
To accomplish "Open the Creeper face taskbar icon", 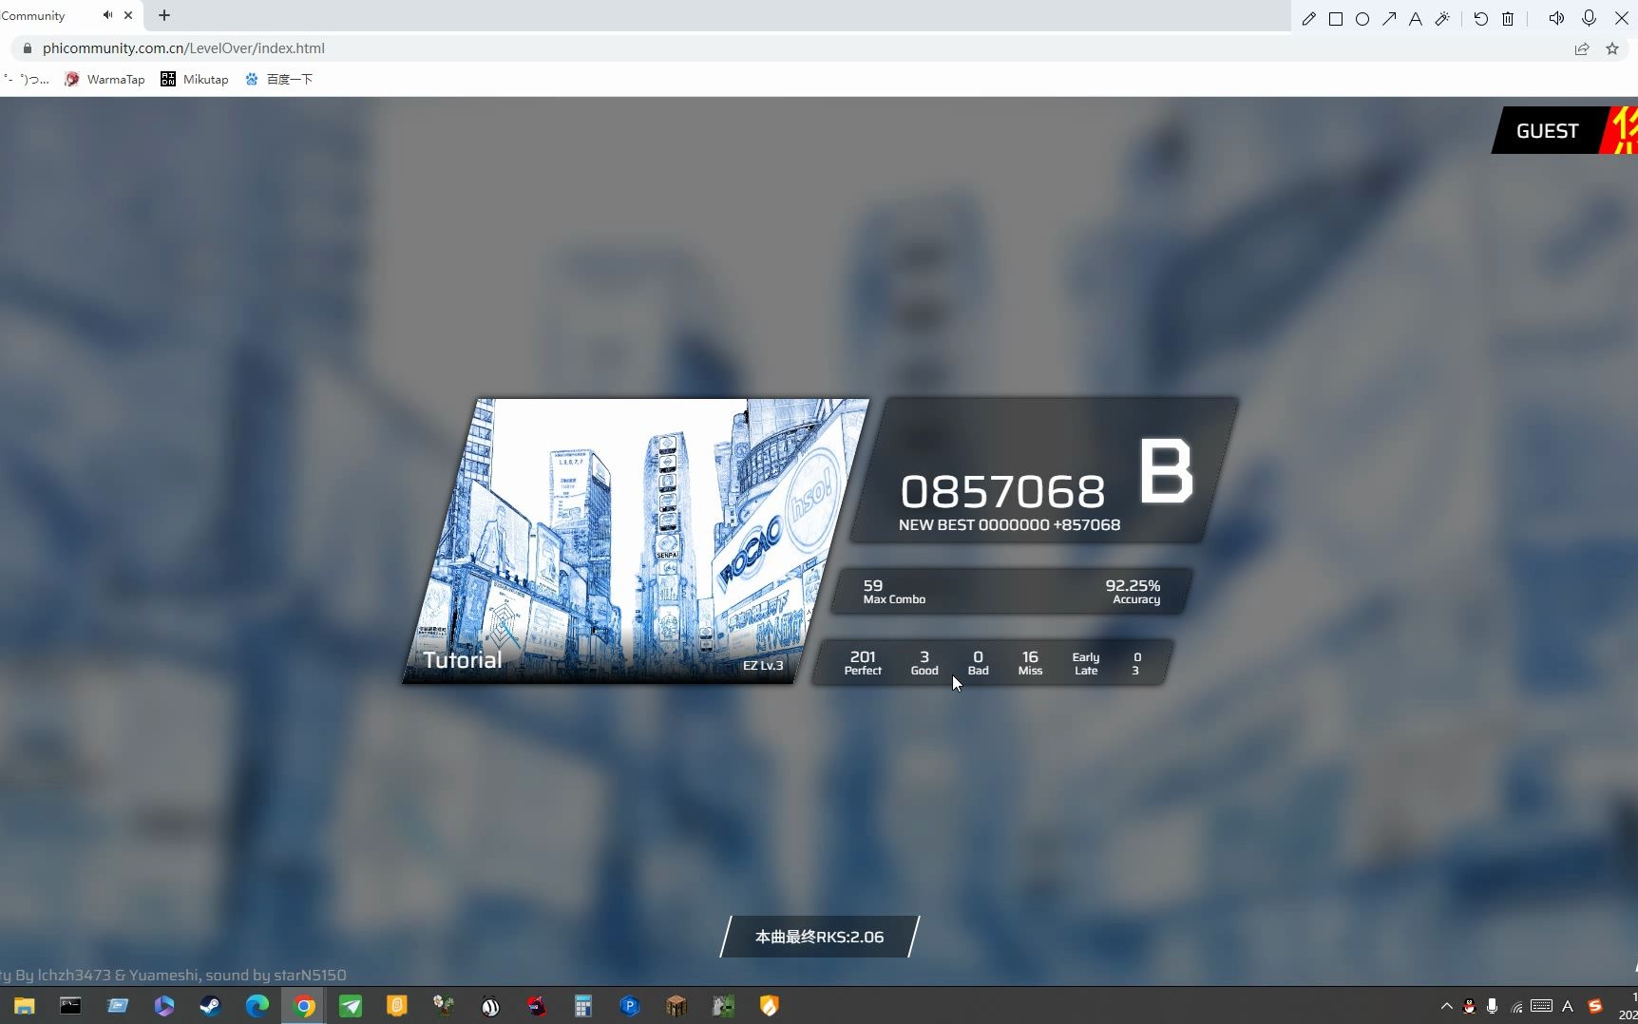I will [723, 1006].
